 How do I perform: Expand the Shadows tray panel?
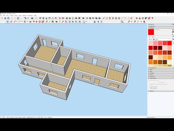coord(161,73)
